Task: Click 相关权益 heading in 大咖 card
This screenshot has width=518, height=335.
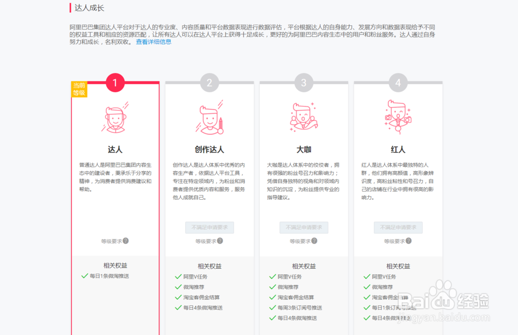Action: pyautogui.click(x=304, y=266)
